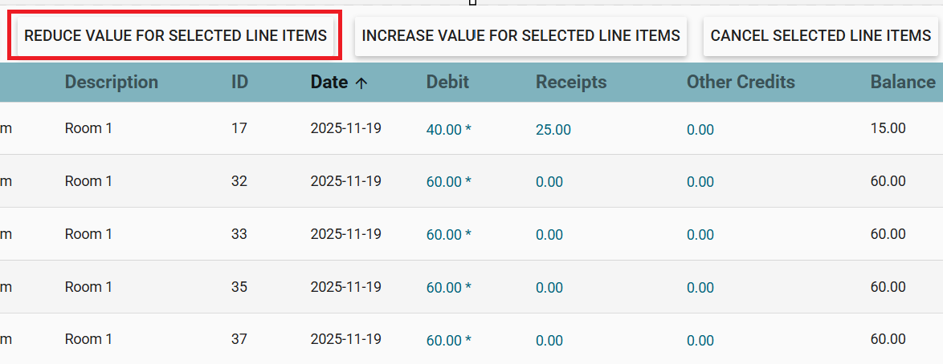Image resolution: width=943 pixels, height=364 pixels.
Task: Open the 25.00 receipts link
Action: 553,129
